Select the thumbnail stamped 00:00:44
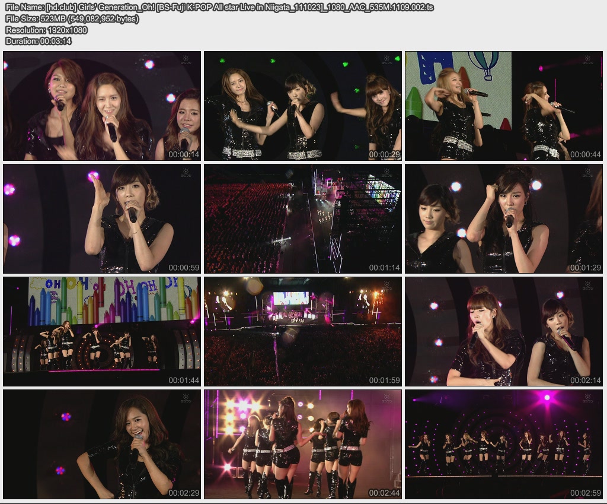This screenshot has width=607, height=504. [504, 106]
